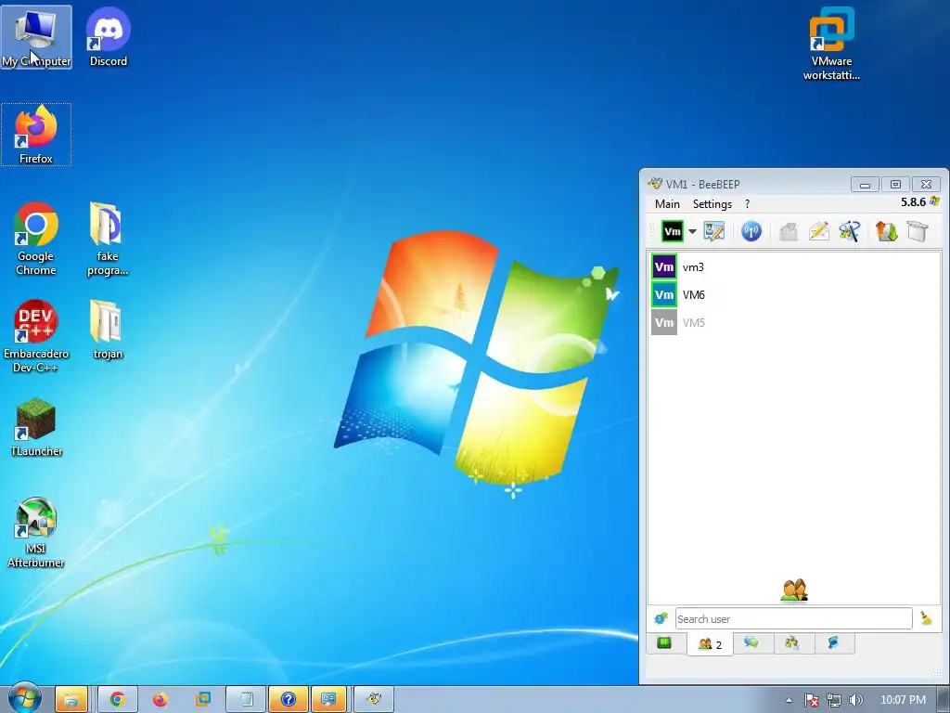Open MSI Afterburner desktop shortcut
This screenshot has height=713, width=950.
36,532
